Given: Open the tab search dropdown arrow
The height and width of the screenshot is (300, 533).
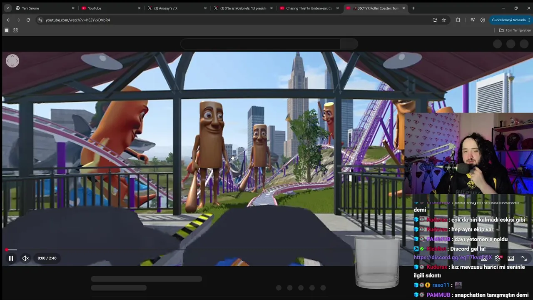Looking at the screenshot, I should click(7, 8).
